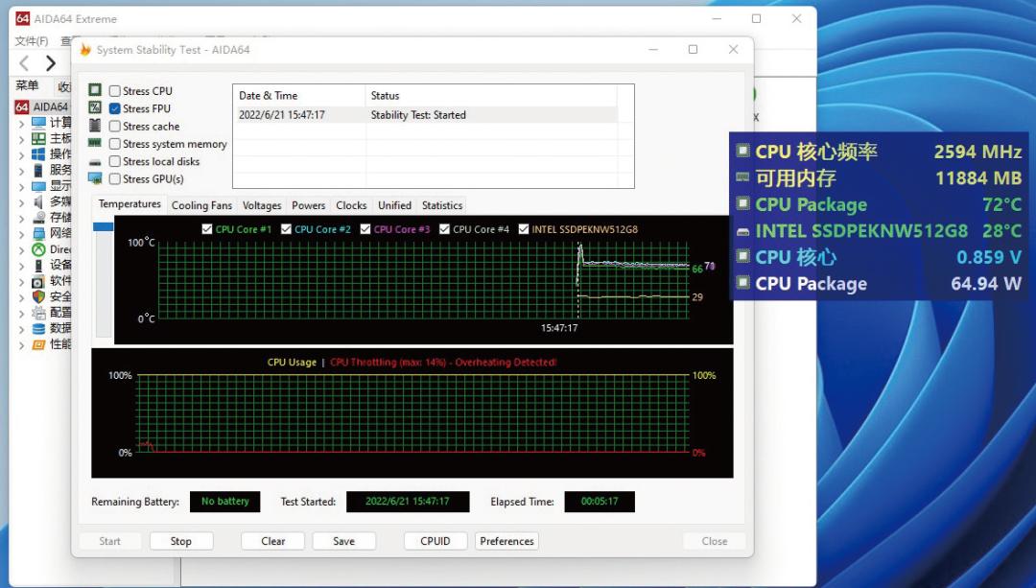The height and width of the screenshot is (588, 1036).
Task: Click the database icon in sidebar tree
Action: (38, 328)
